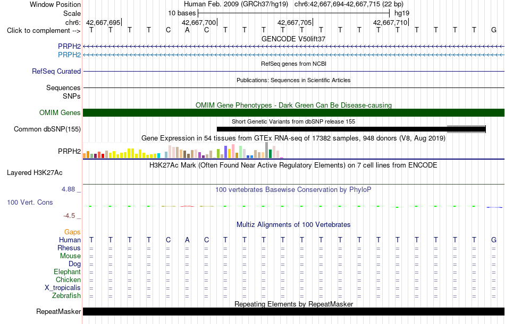Click the 42,667,710 position marker
This screenshot has width=505, height=324.
click(390, 22)
